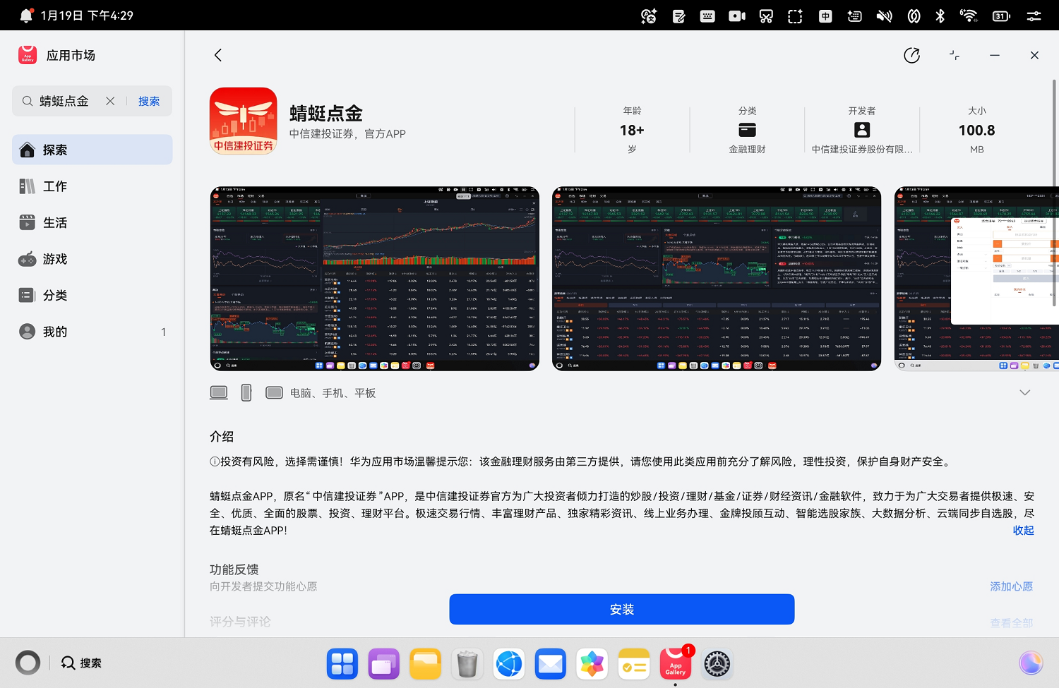This screenshot has height=688, width=1059.
Task: Refresh the app detail page
Action: click(911, 55)
